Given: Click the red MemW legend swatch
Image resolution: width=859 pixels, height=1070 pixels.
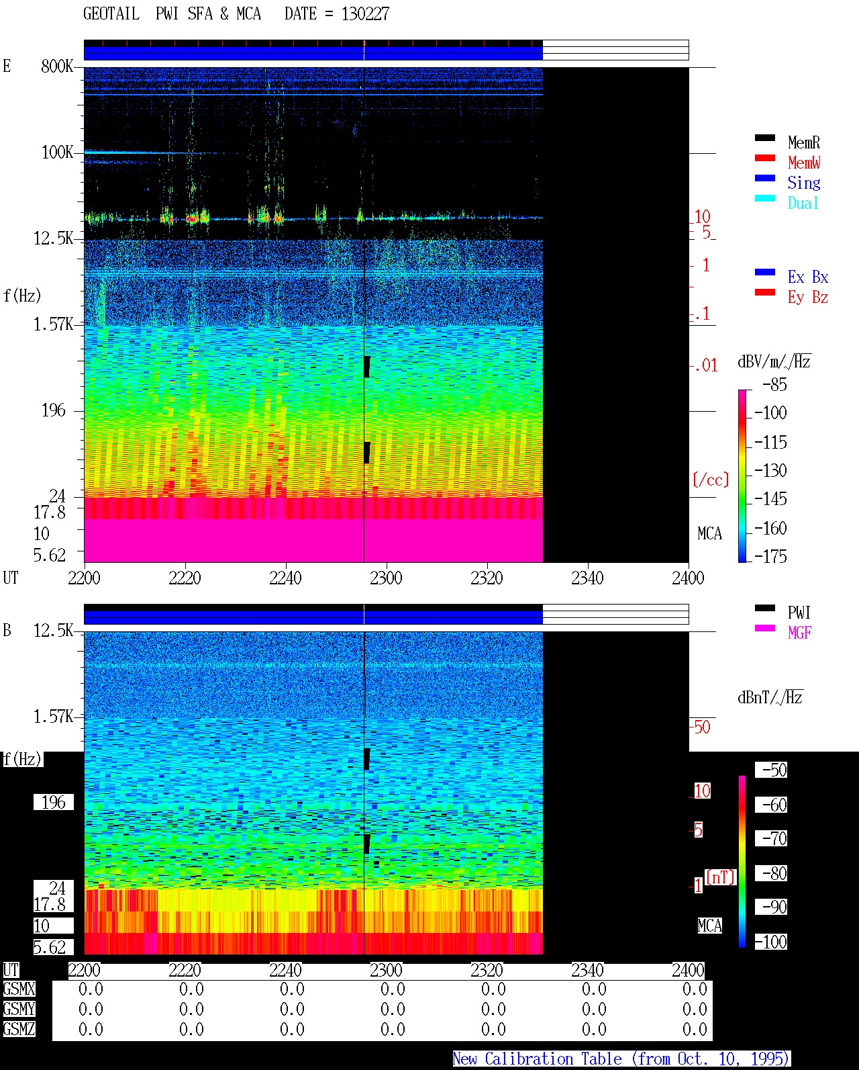Looking at the screenshot, I should click(x=765, y=159).
